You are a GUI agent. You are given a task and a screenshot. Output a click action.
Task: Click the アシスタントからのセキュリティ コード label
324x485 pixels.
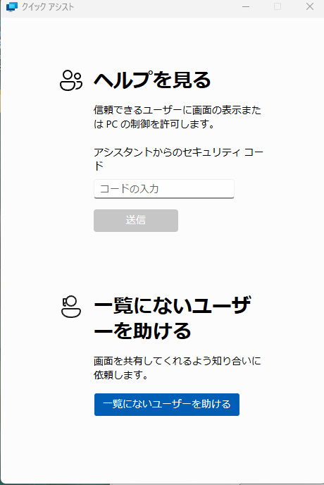click(x=178, y=159)
